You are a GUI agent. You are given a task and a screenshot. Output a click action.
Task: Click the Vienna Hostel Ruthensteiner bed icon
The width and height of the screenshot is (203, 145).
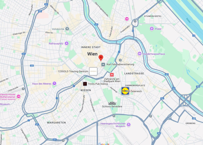click(x=18, y=96)
